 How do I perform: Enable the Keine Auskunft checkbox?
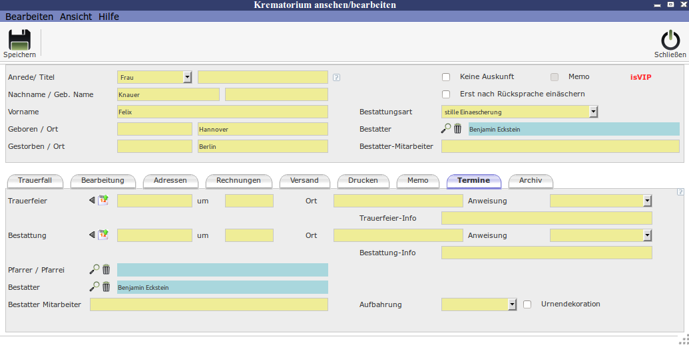[x=447, y=77]
